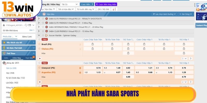Collapse Soccer Marble - Spinner Galaxy league
This screenshot has width=207, height=103.
(x=39, y=35)
